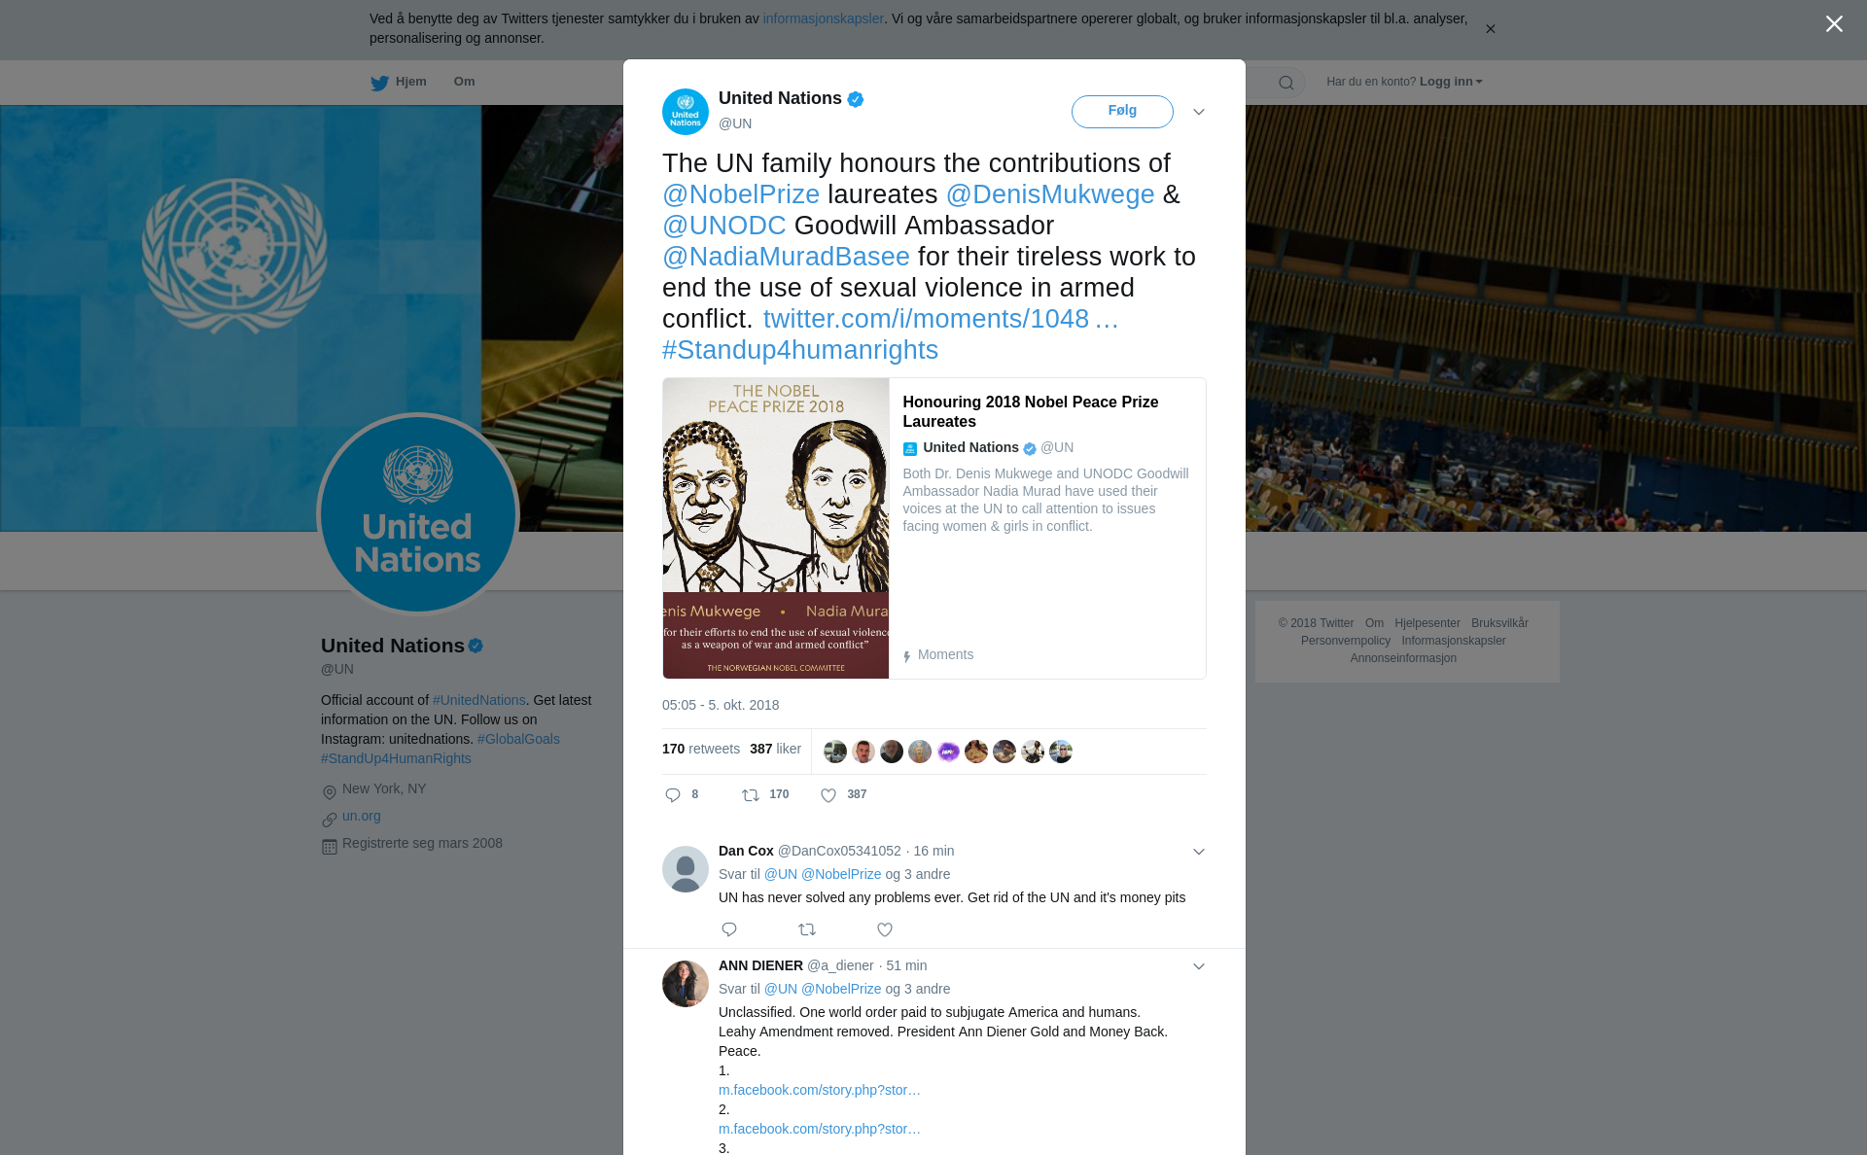Open the #Standup4humanrights hashtag link
This screenshot has height=1155, width=1867.
point(800,350)
